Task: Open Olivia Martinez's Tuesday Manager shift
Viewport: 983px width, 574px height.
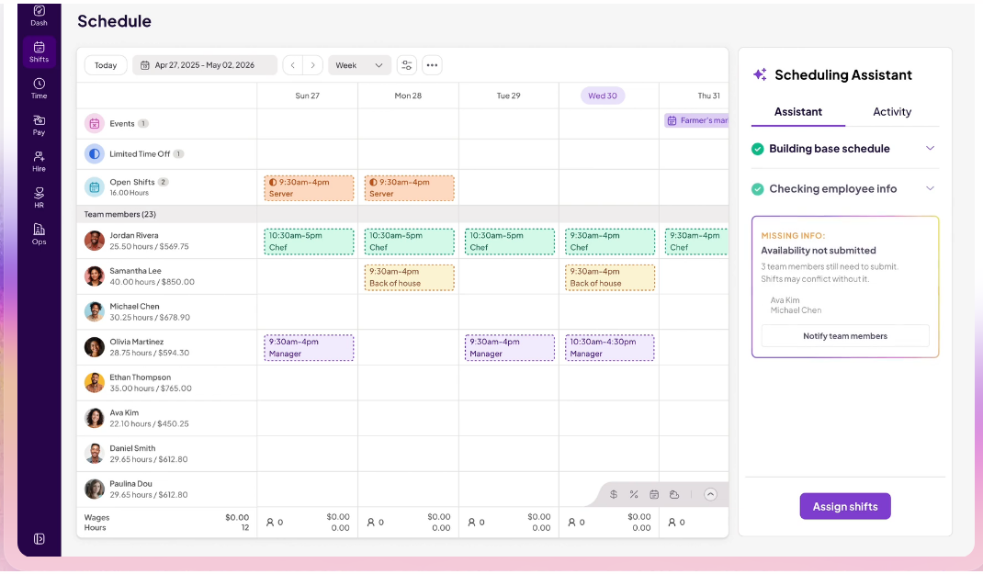Action: [510, 348]
